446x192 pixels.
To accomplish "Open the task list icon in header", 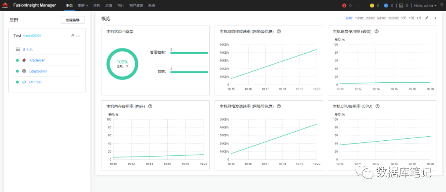I will pos(400,5).
